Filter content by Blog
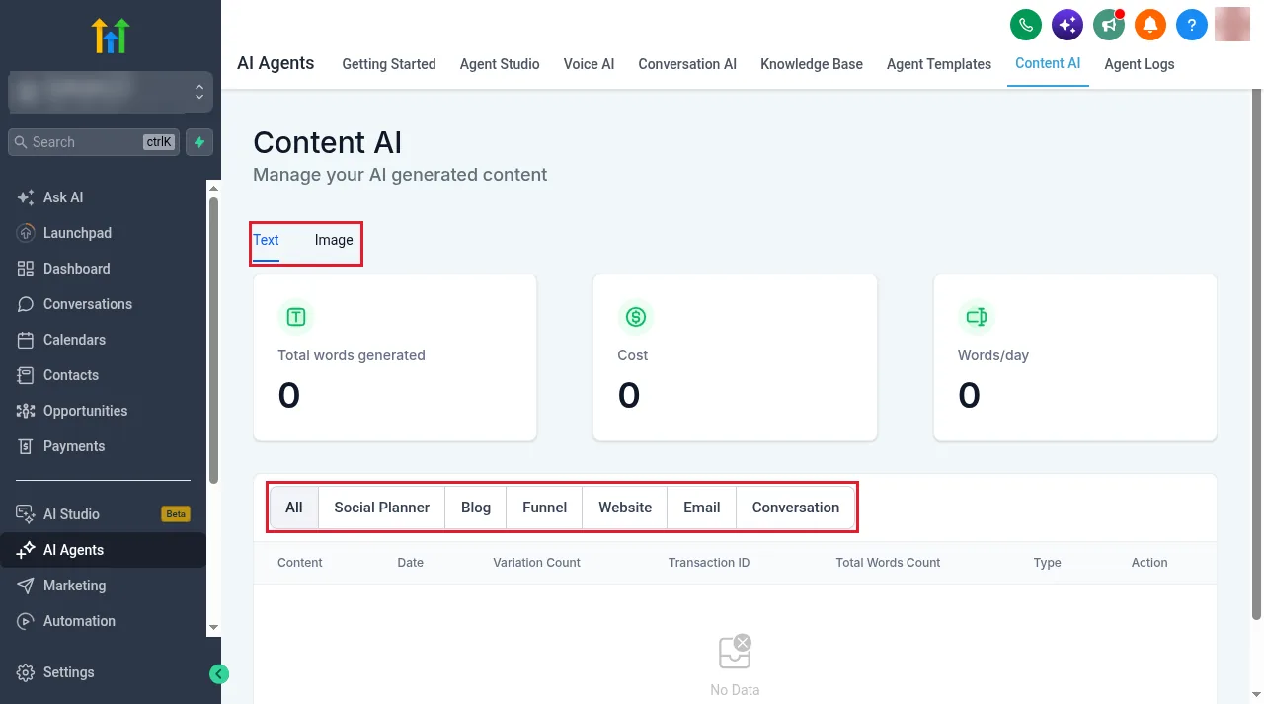 (476, 508)
